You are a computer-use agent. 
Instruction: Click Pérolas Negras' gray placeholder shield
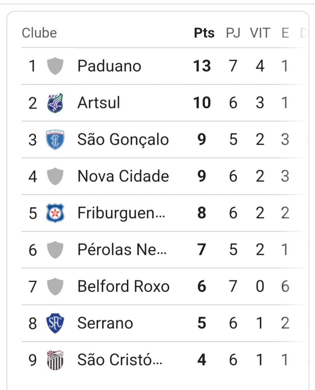(55, 250)
